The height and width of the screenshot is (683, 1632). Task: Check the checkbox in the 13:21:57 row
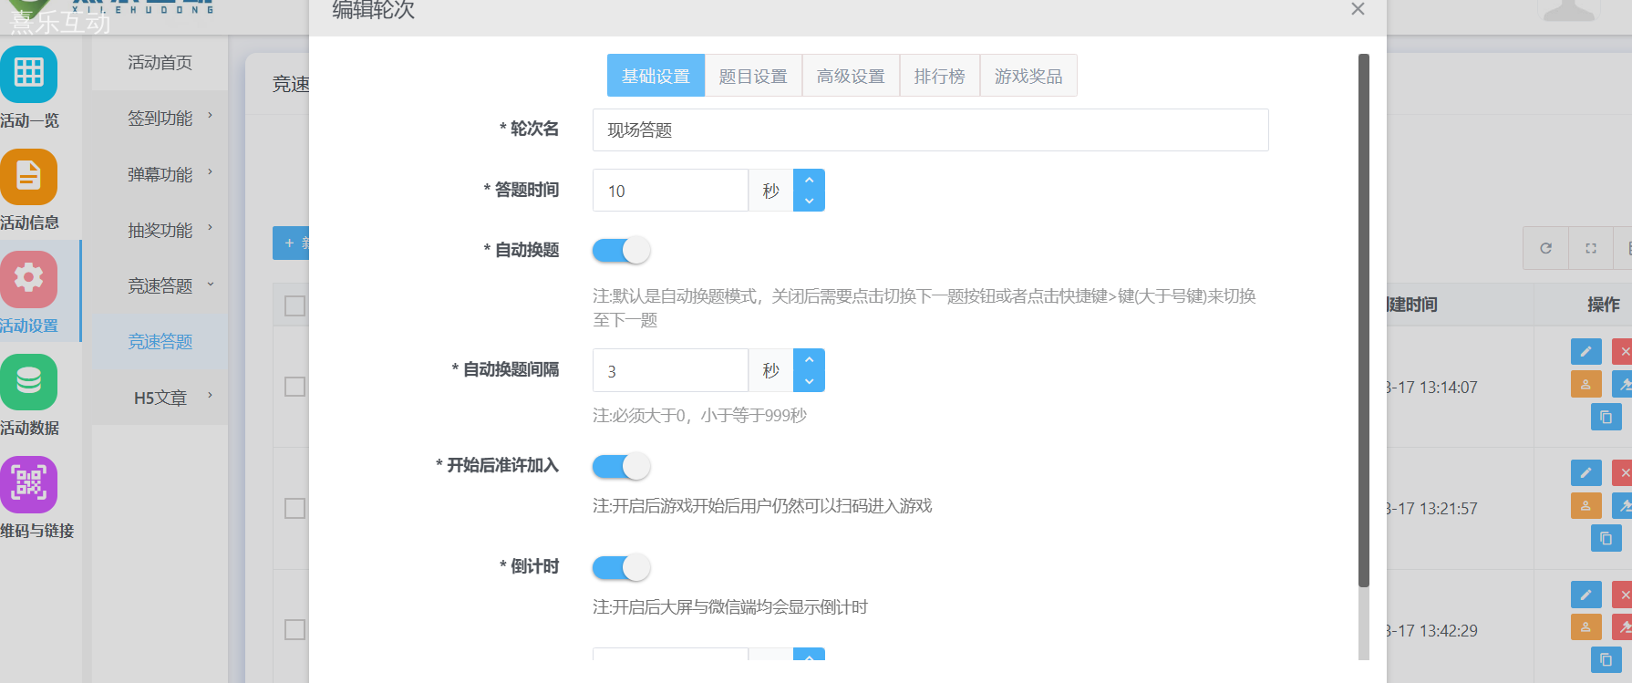294,508
